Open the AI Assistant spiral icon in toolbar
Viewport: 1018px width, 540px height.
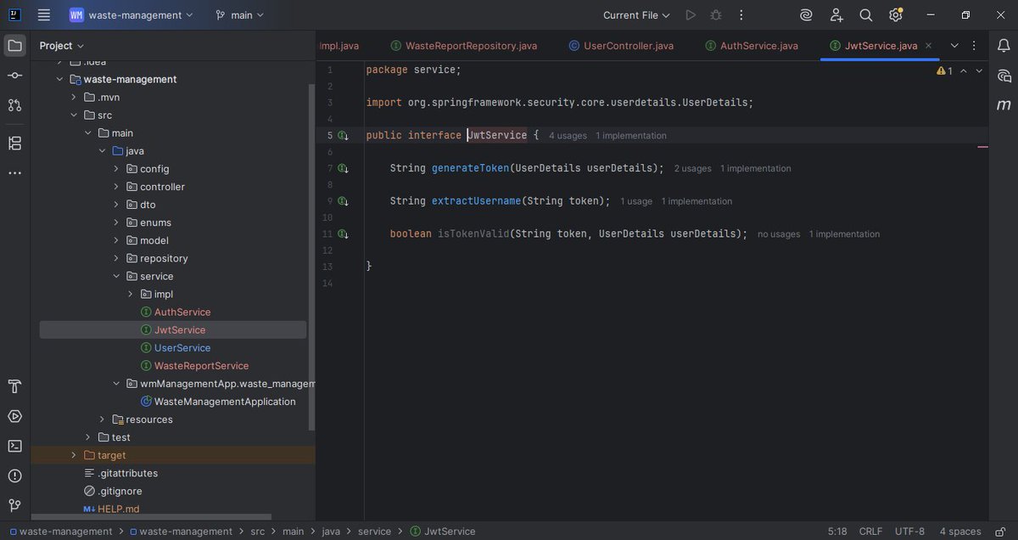pyautogui.click(x=807, y=15)
